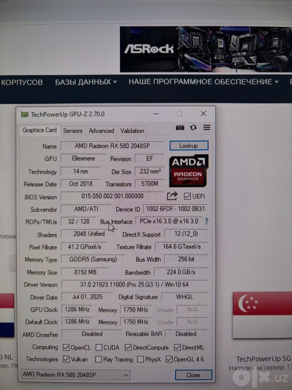Toggle the Ray Tracing checkbox
The image size is (292, 390).
click(x=99, y=359)
